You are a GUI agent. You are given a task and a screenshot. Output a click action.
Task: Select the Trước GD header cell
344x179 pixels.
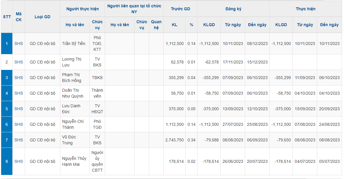[x=180, y=9]
